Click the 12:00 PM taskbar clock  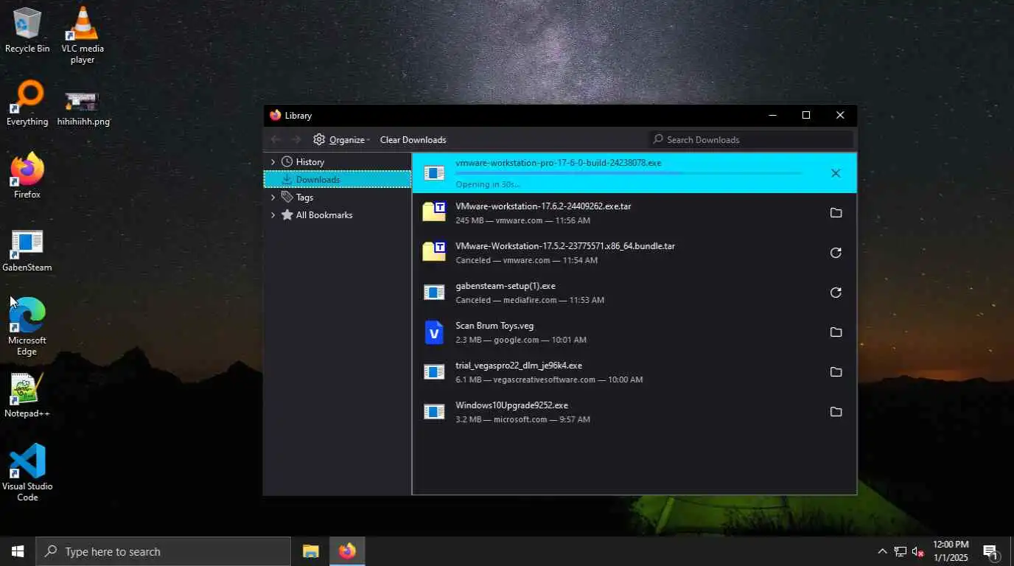coord(951,551)
